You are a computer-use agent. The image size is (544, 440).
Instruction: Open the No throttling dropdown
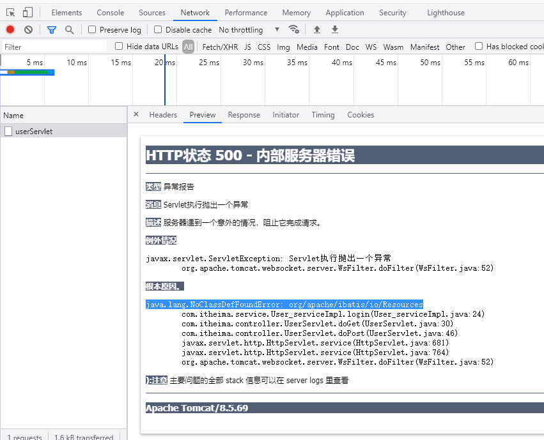tap(249, 30)
